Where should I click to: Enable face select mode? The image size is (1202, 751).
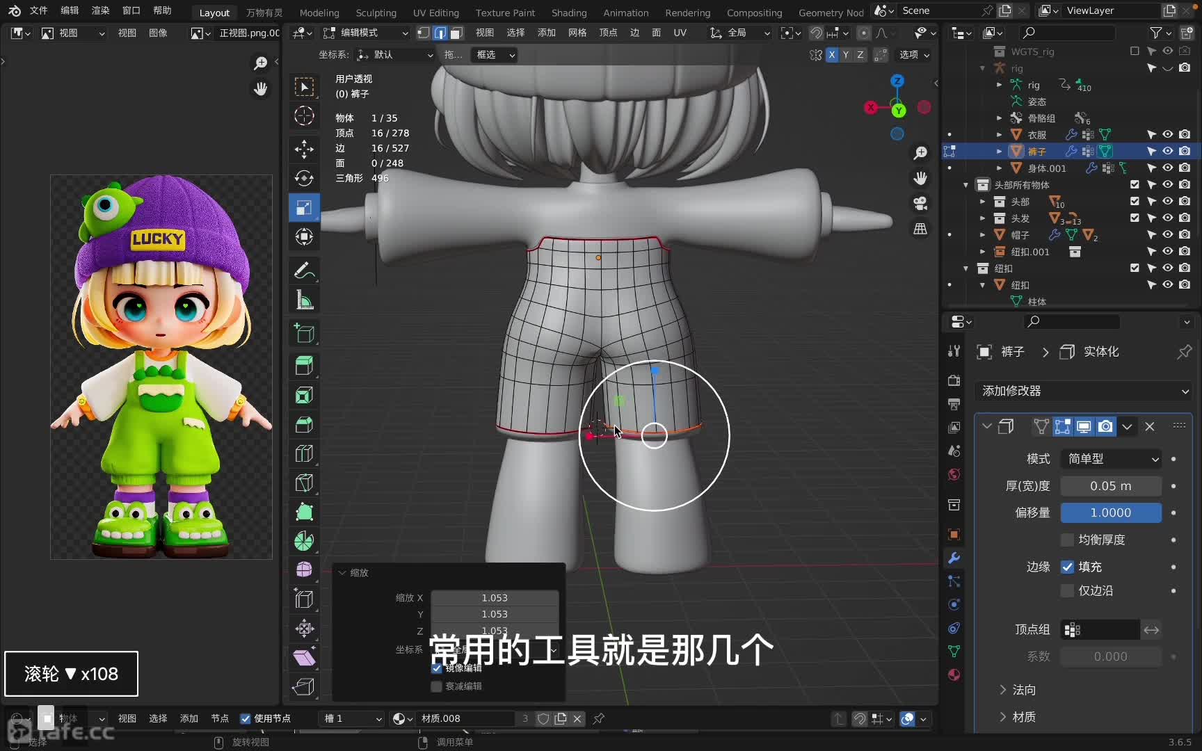tap(456, 33)
